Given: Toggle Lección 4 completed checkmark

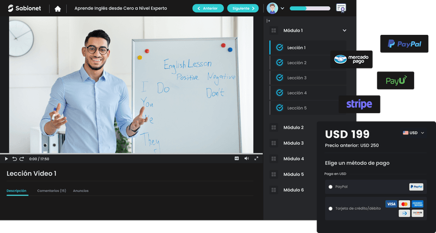Looking at the screenshot, I should coord(280,93).
